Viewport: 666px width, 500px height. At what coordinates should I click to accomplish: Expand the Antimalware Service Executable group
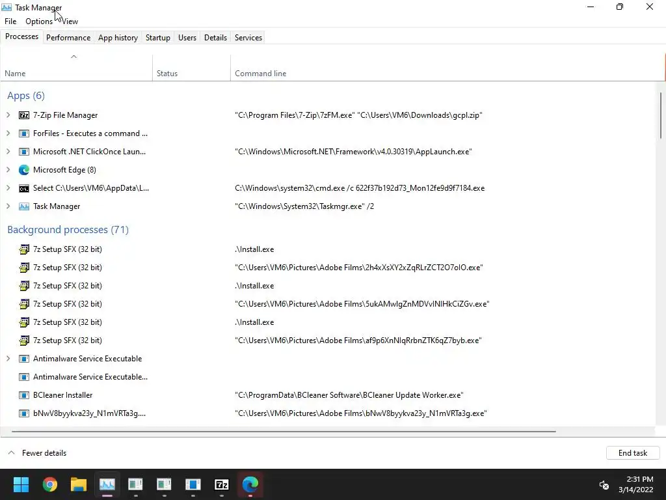click(x=8, y=359)
